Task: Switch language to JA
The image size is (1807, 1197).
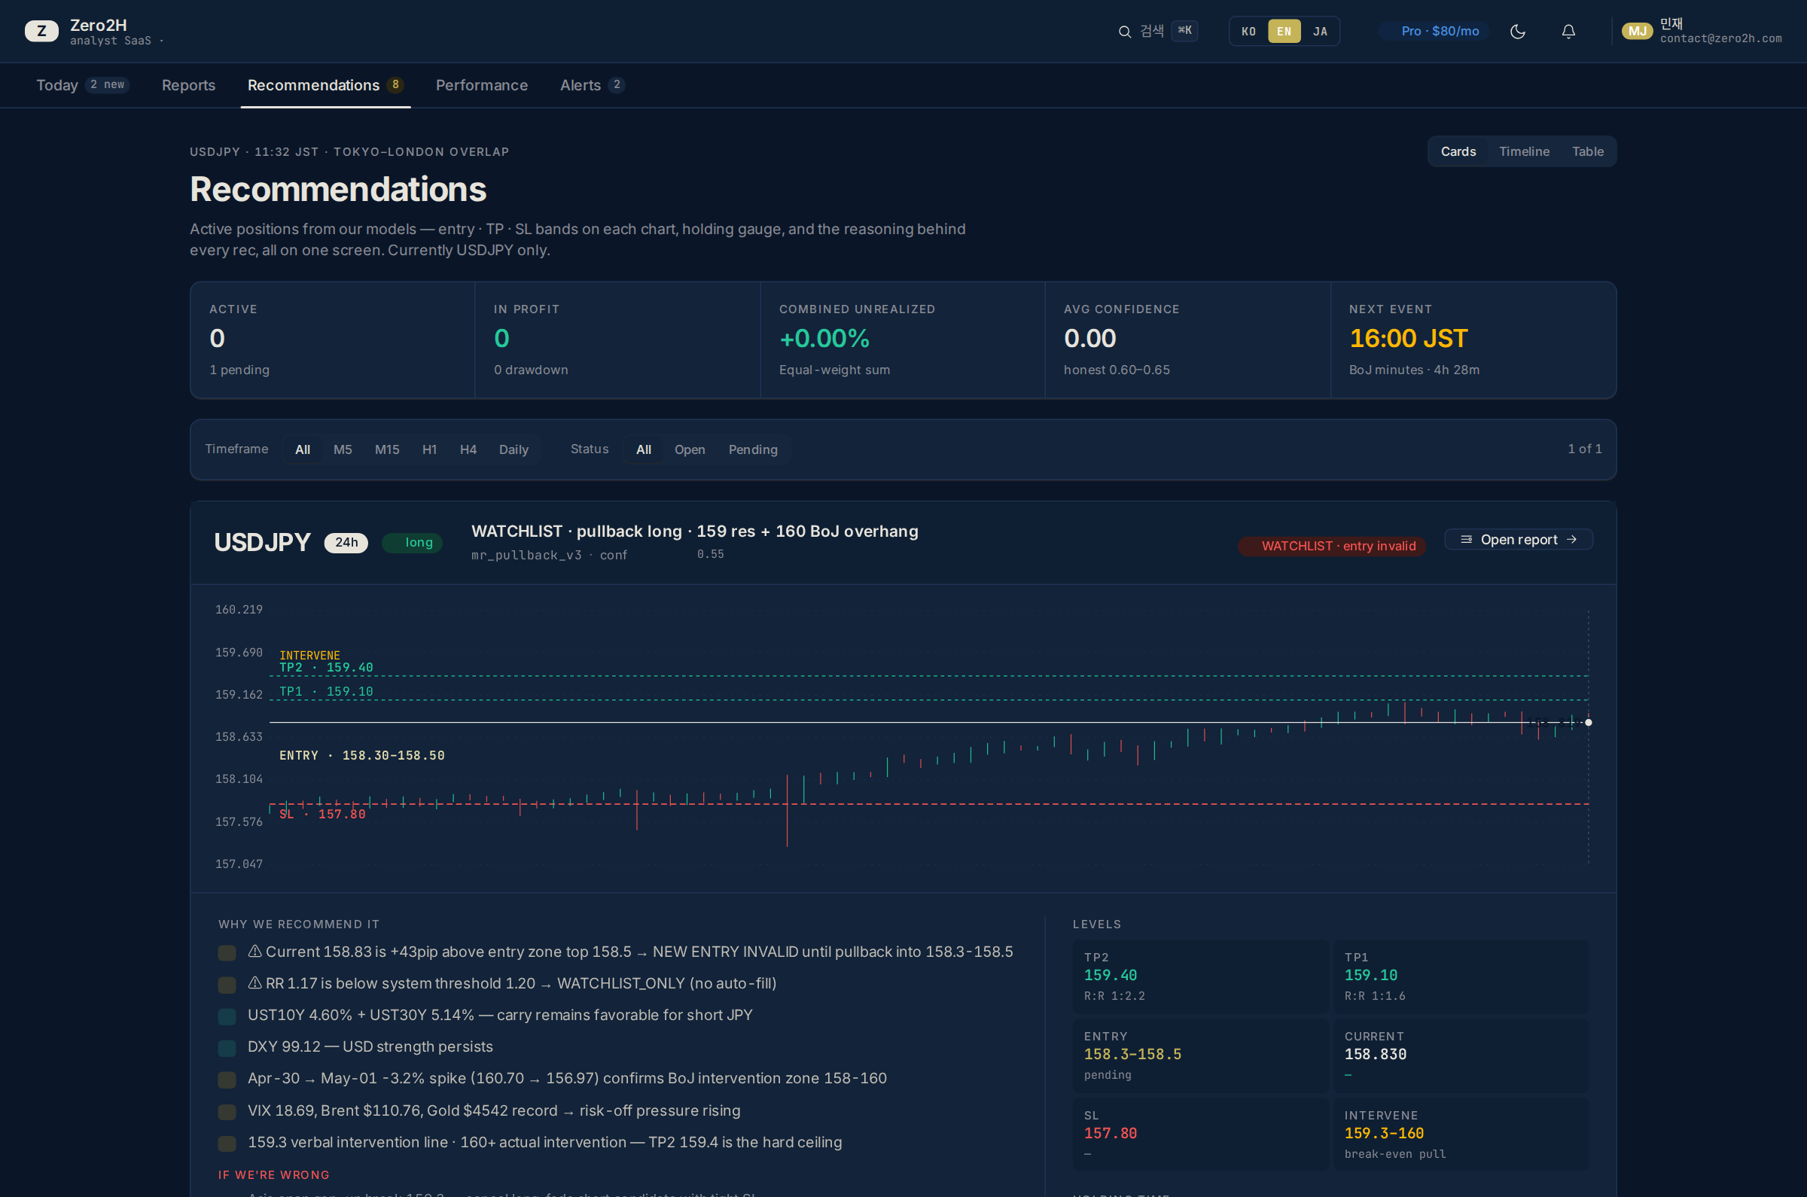Action: click(1320, 32)
